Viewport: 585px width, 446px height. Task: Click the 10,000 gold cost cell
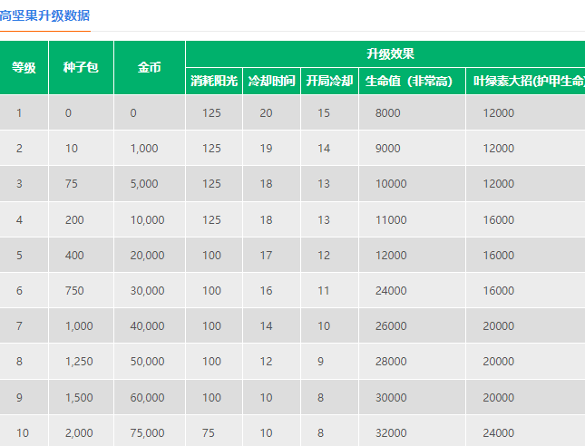150,219
